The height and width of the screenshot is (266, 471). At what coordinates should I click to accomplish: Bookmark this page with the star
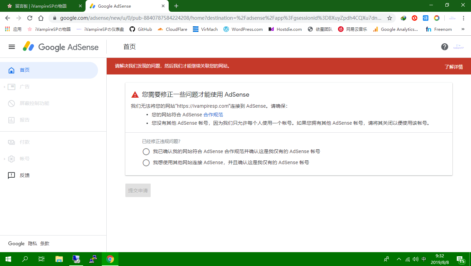(390, 18)
